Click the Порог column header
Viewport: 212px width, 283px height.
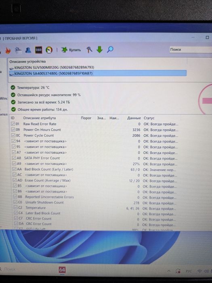[86, 118]
